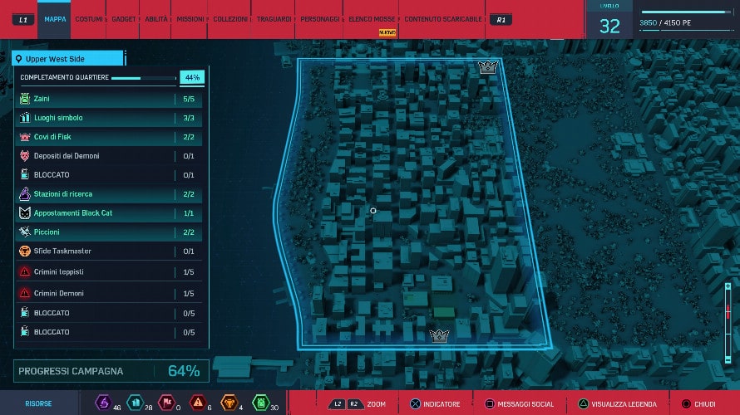This screenshot has width=740, height=415.
Task: Click the green backpack token showing 30
Action: click(x=259, y=403)
